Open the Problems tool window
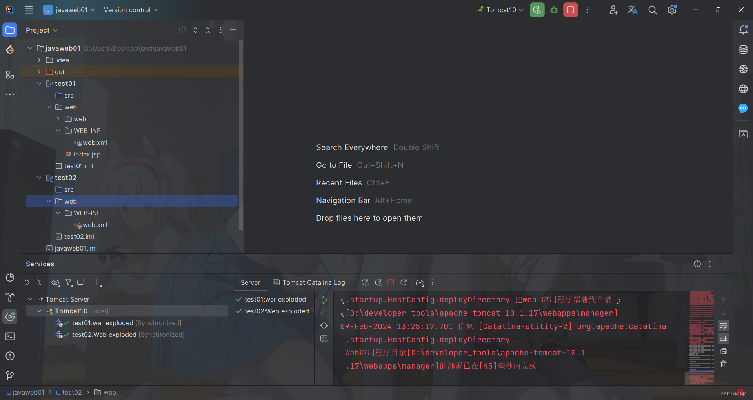The image size is (753, 400). click(10, 356)
